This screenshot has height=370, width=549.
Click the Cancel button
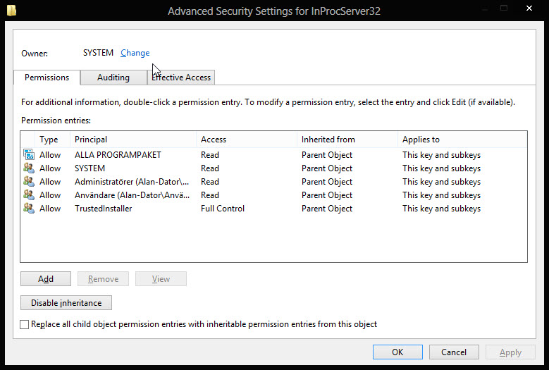coord(454,352)
